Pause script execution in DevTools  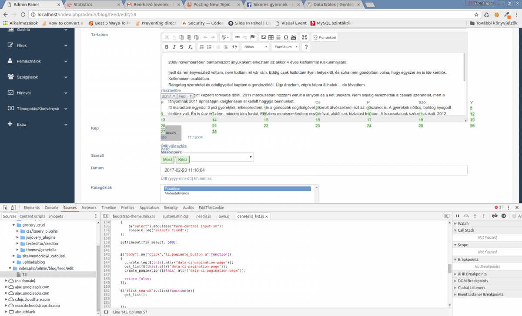(x=457, y=216)
